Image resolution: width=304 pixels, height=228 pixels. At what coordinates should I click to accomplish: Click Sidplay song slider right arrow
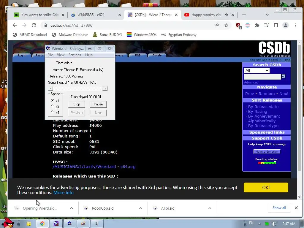coord(105,88)
